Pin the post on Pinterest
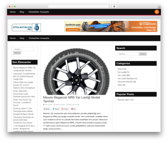Image resolution: width=168 pixels, height=142 pixels. [x=74, y=109]
